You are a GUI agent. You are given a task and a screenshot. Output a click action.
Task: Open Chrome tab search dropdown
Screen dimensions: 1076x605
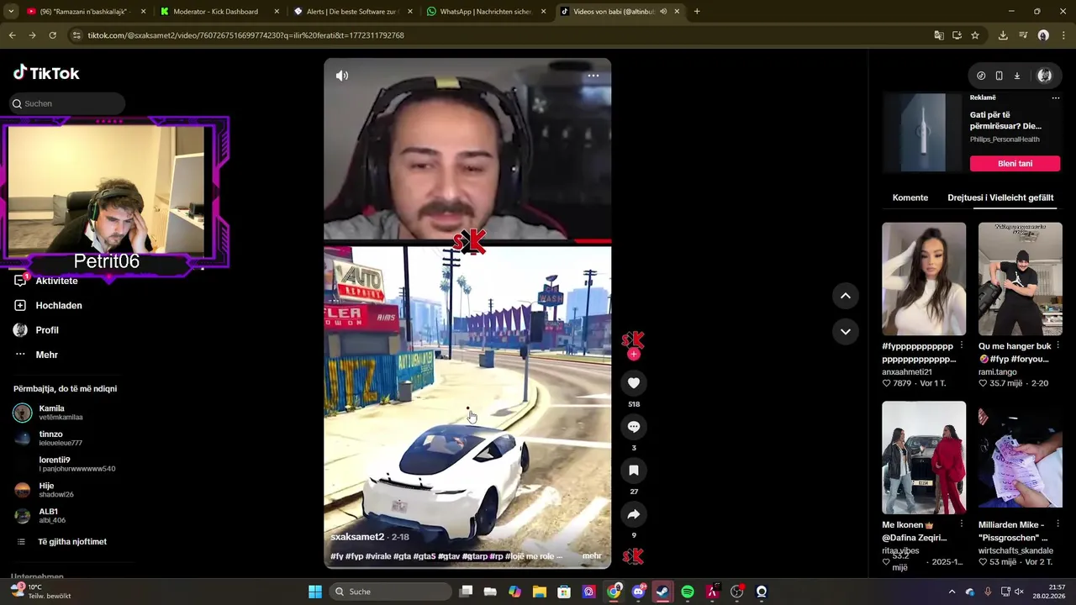point(11,12)
